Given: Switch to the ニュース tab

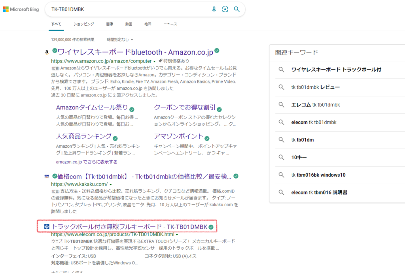Looking at the screenshot, I should click(170, 24).
